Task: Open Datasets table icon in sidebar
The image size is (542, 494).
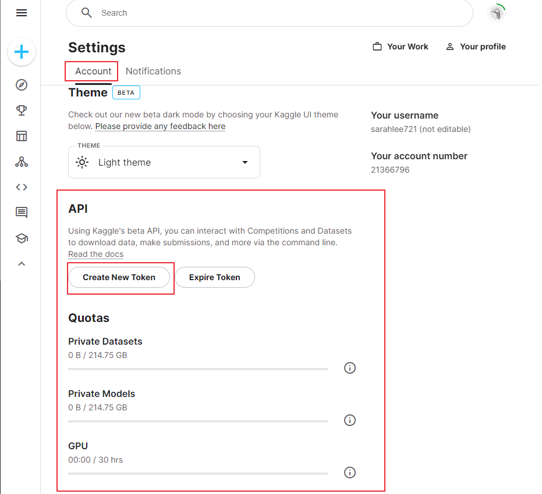Action: [22, 136]
